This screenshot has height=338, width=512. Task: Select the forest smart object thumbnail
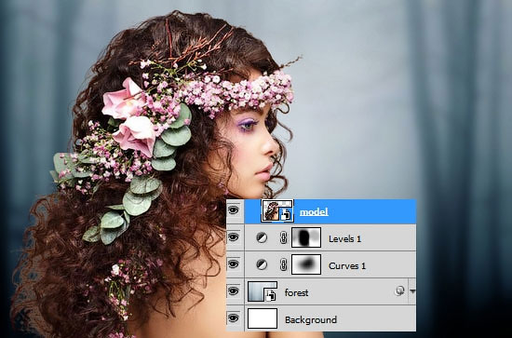click(263, 291)
